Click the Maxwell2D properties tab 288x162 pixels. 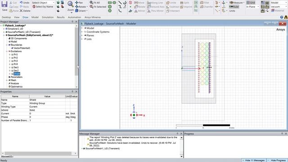tap(7, 157)
